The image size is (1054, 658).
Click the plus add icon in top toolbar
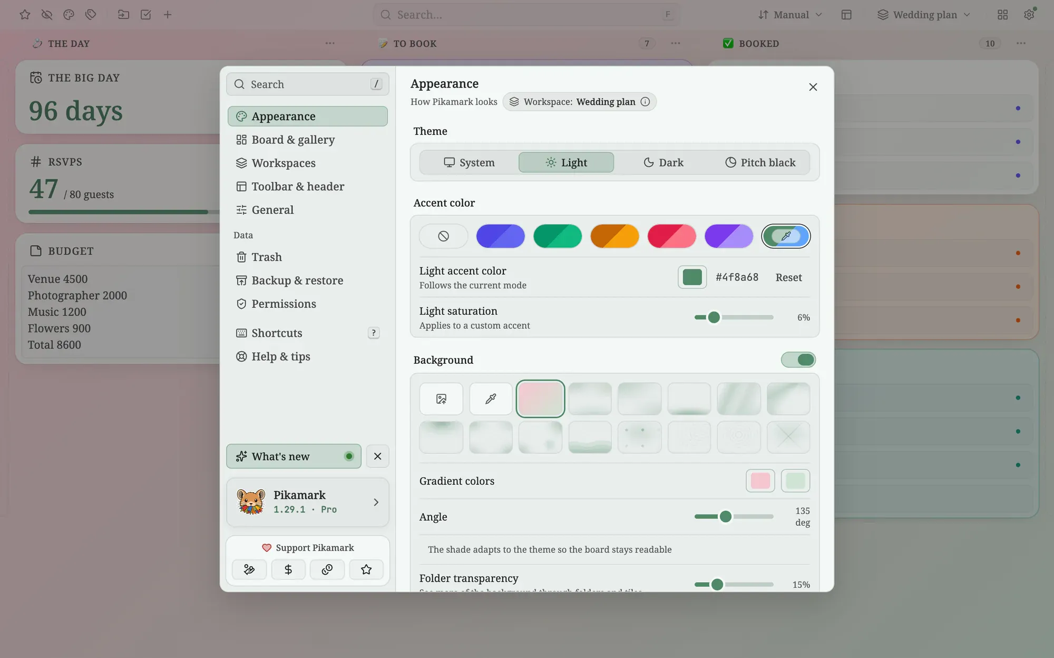point(168,15)
